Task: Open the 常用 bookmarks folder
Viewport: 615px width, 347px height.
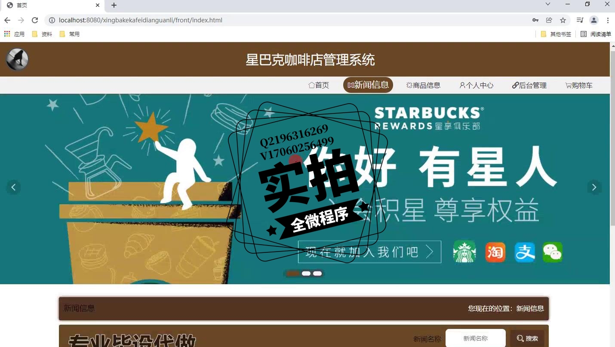Action: pyautogui.click(x=70, y=34)
